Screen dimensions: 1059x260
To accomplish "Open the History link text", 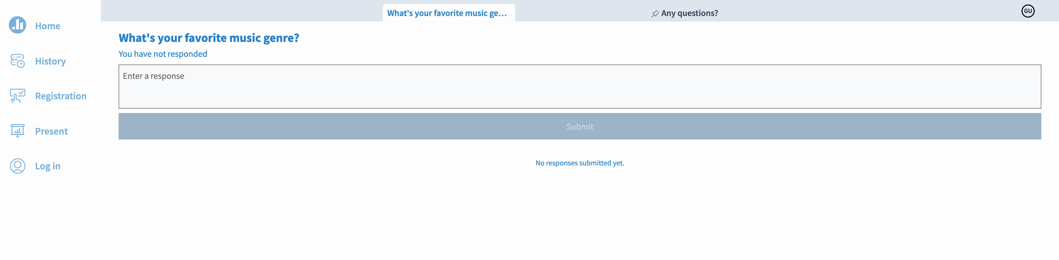I will (50, 61).
